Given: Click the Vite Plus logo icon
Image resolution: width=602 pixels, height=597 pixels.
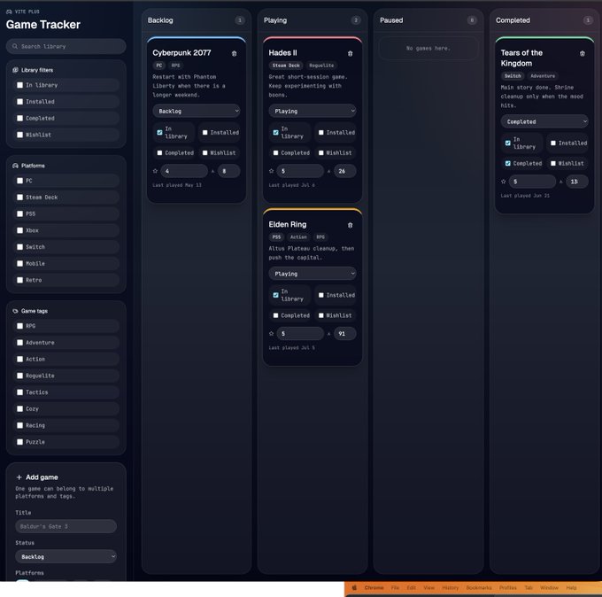Looking at the screenshot, I should [x=9, y=12].
